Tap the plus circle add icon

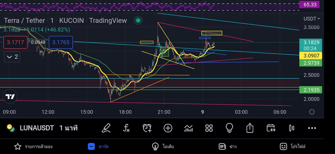[168, 128]
